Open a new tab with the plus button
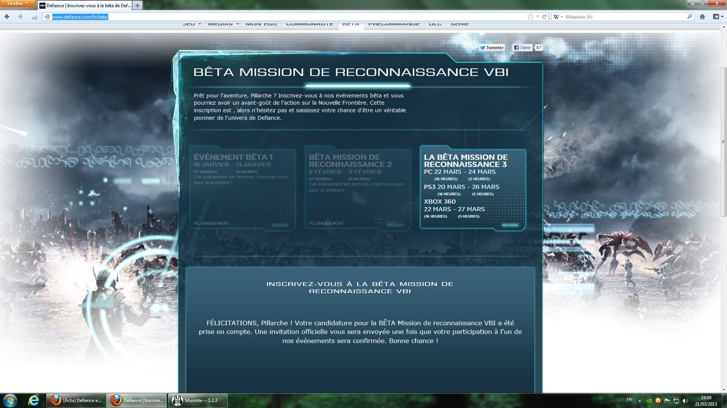727x408 pixels. tap(137, 5)
